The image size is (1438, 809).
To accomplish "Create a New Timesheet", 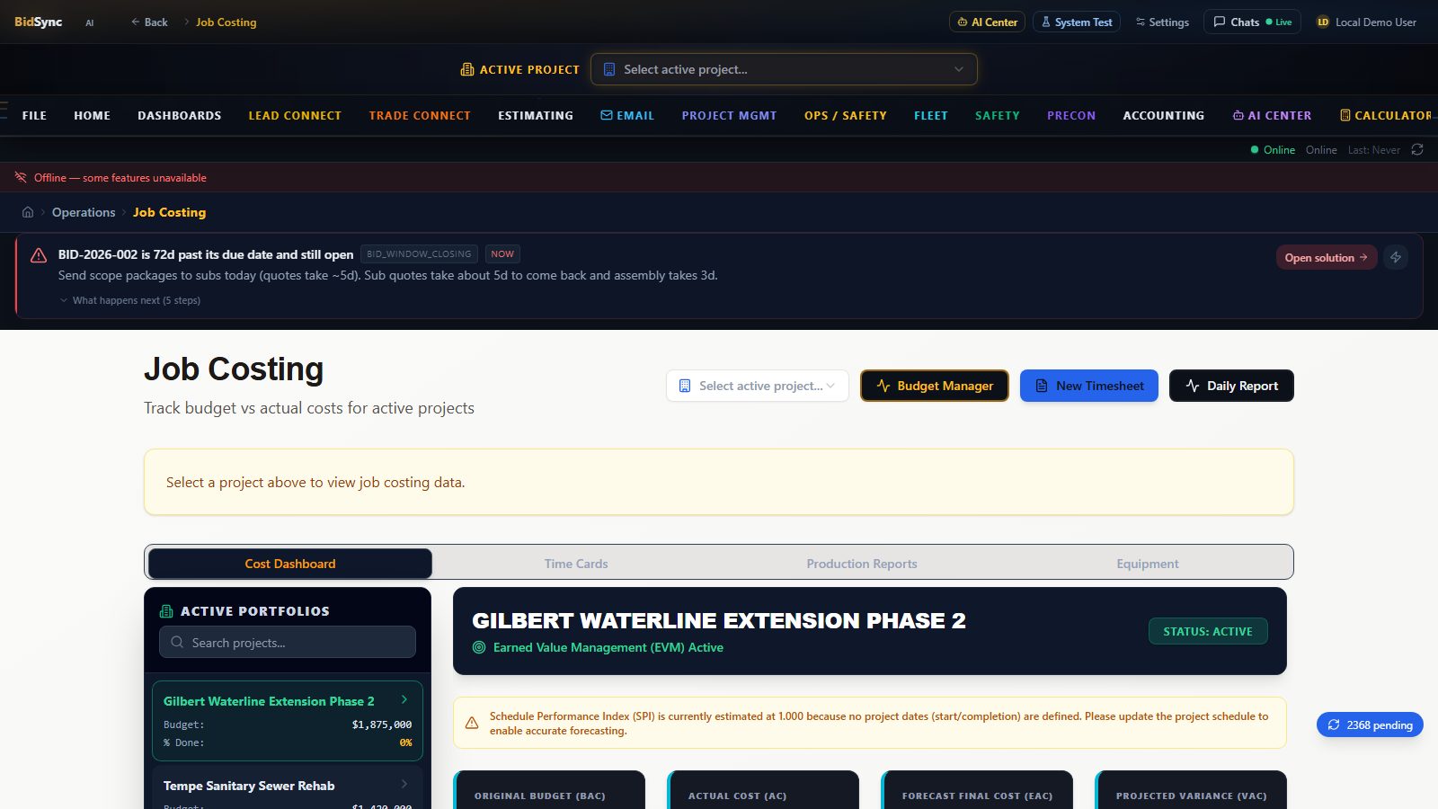I will point(1089,386).
